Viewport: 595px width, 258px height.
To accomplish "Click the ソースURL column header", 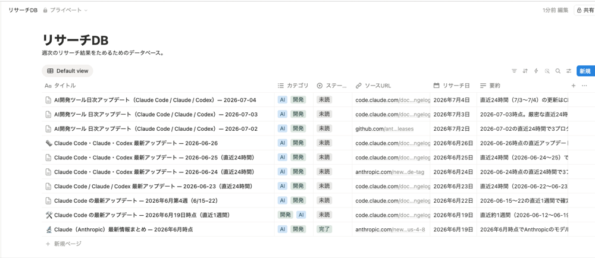I will [391, 86].
